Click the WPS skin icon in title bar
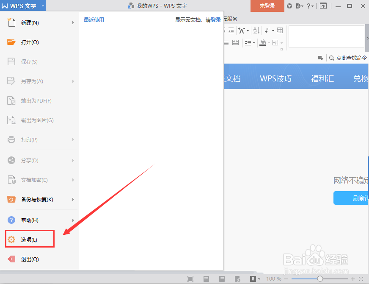The height and width of the screenshot is (284, 369). tap(289, 6)
